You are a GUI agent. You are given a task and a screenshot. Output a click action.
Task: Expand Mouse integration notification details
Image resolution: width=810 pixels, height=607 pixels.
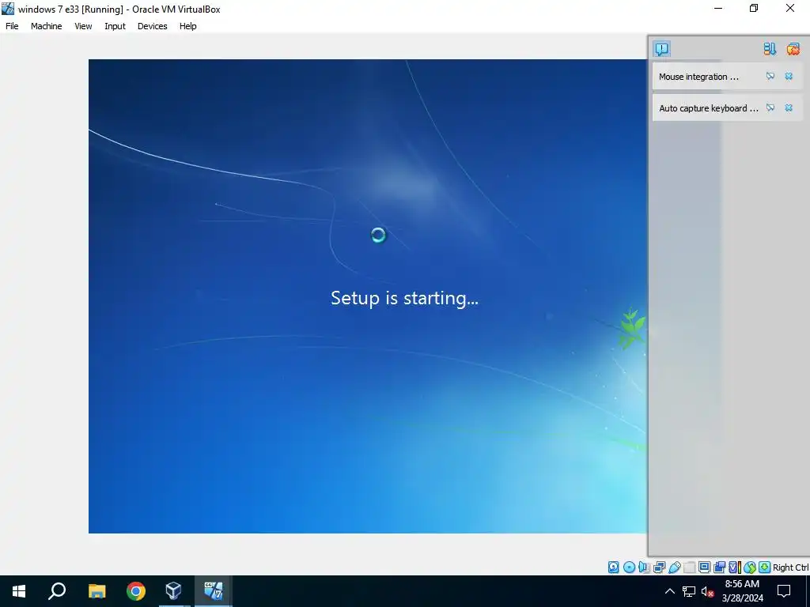point(770,77)
